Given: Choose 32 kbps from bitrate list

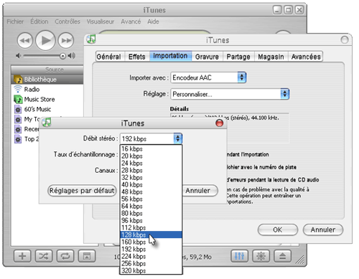Looking at the screenshot, I should point(151,177).
